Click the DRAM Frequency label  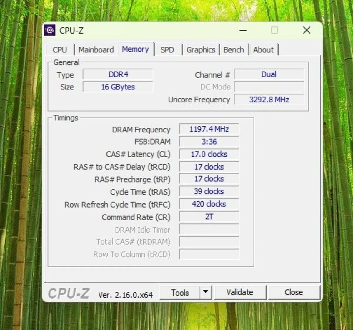click(141, 130)
